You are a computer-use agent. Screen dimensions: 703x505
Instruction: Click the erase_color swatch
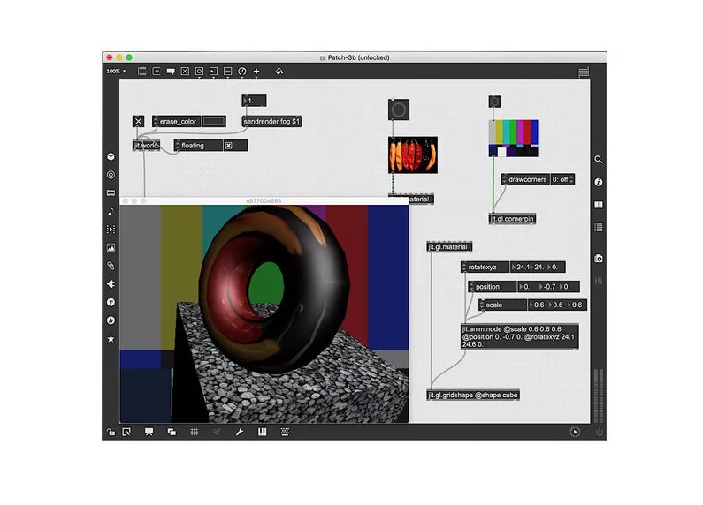(214, 121)
